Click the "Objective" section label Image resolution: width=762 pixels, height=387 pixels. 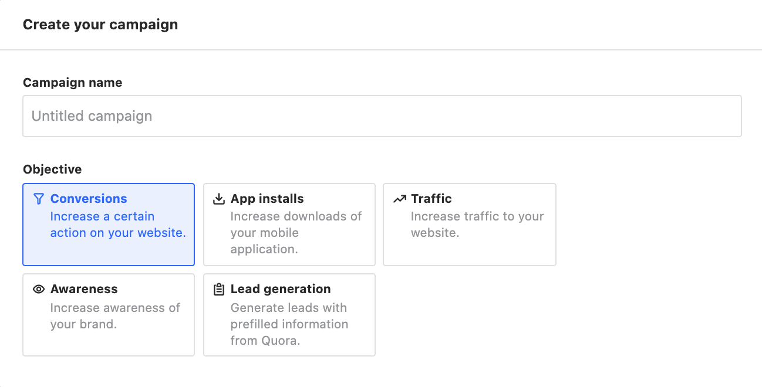pyautogui.click(x=52, y=169)
